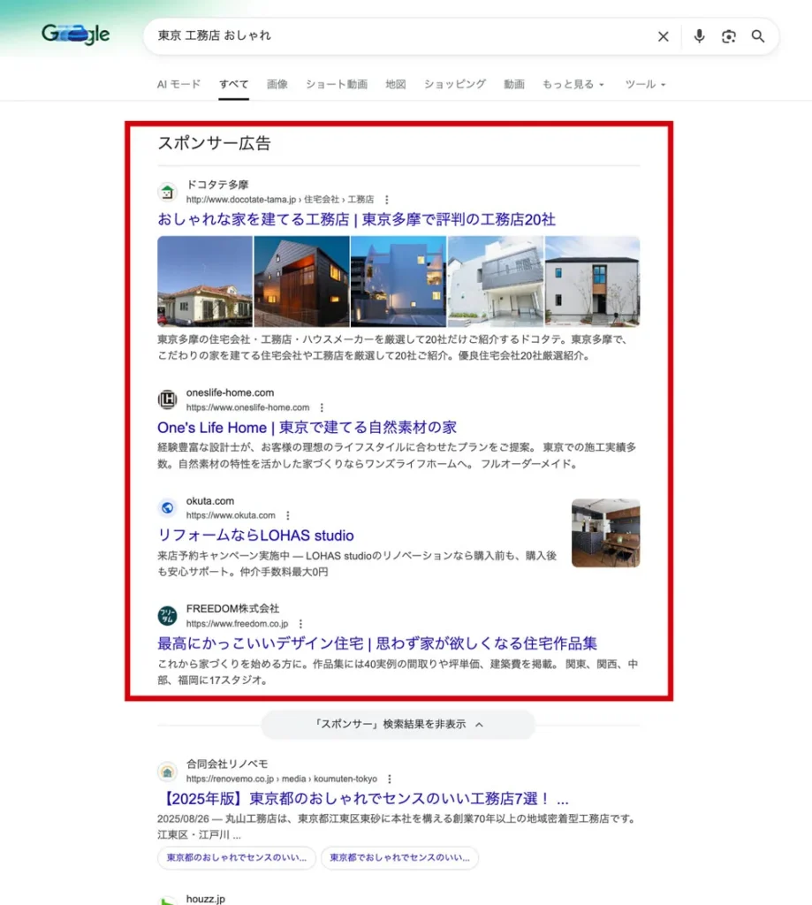Open the ツール dropdown menu
The width and height of the screenshot is (812, 905).
tap(645, 85)
